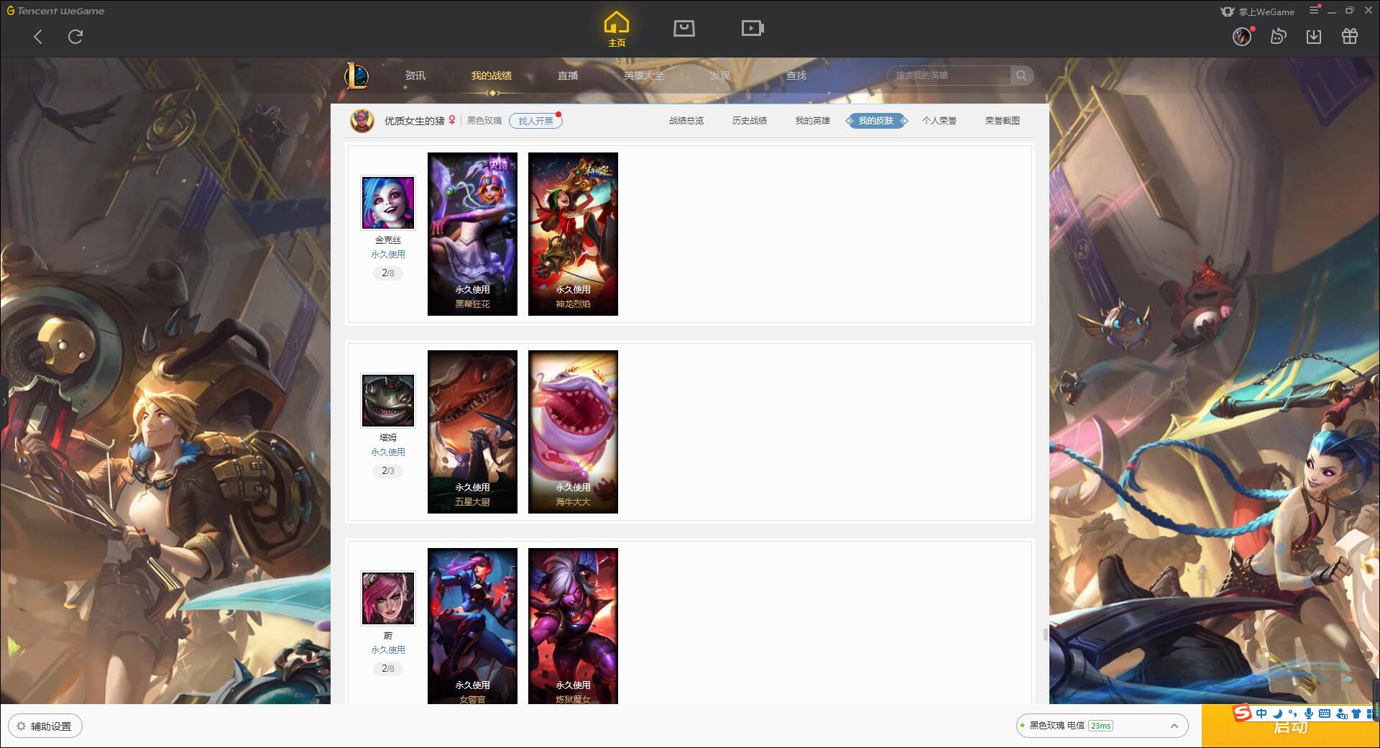Expand the 黑色玫瑰 电信 server selector
Viewport: 1380px width, 748px height.
click(1101, 726)
